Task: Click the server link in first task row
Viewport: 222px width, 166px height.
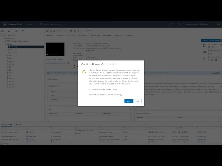Action: (x=201, y=132)
